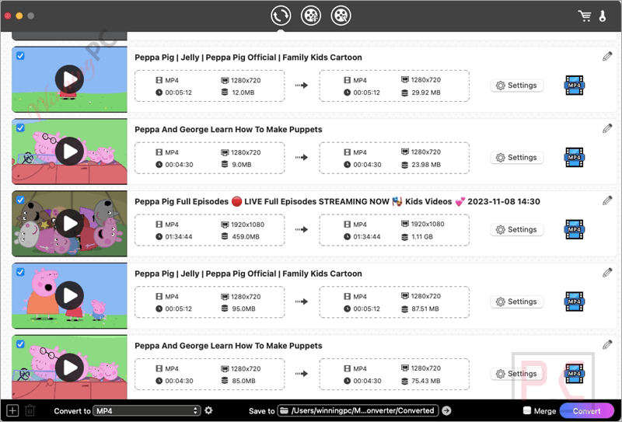
Task: Click the 75.43 MB output size text
Action: tap(426, 381)
